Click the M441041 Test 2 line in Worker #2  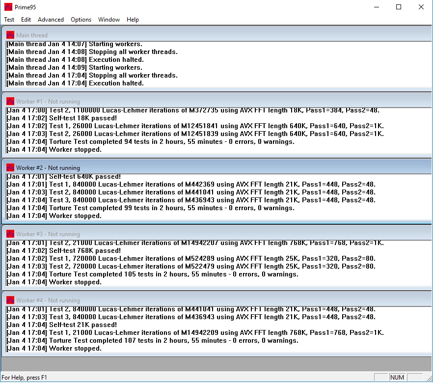click(x=191, y=192)
